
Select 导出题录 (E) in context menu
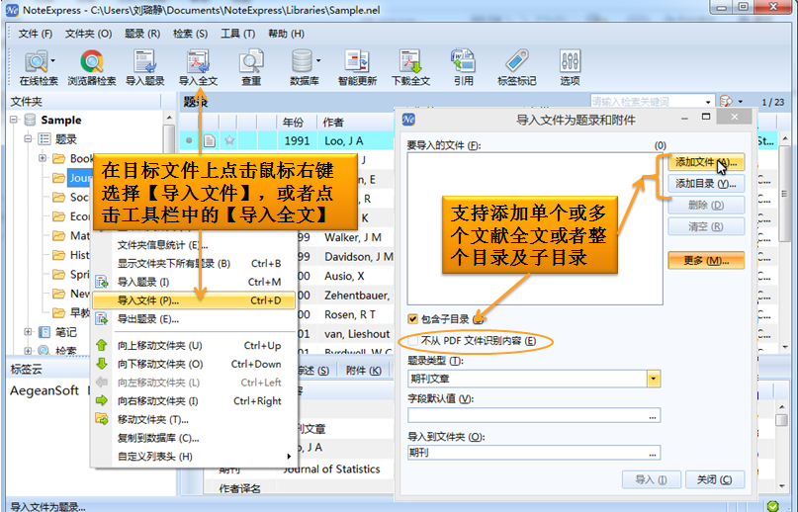(194, 319)
